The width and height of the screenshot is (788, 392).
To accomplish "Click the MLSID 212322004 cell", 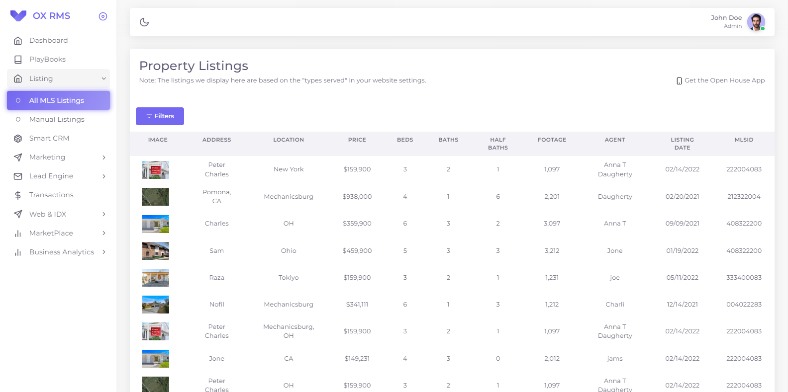I will tap(744, 197).
